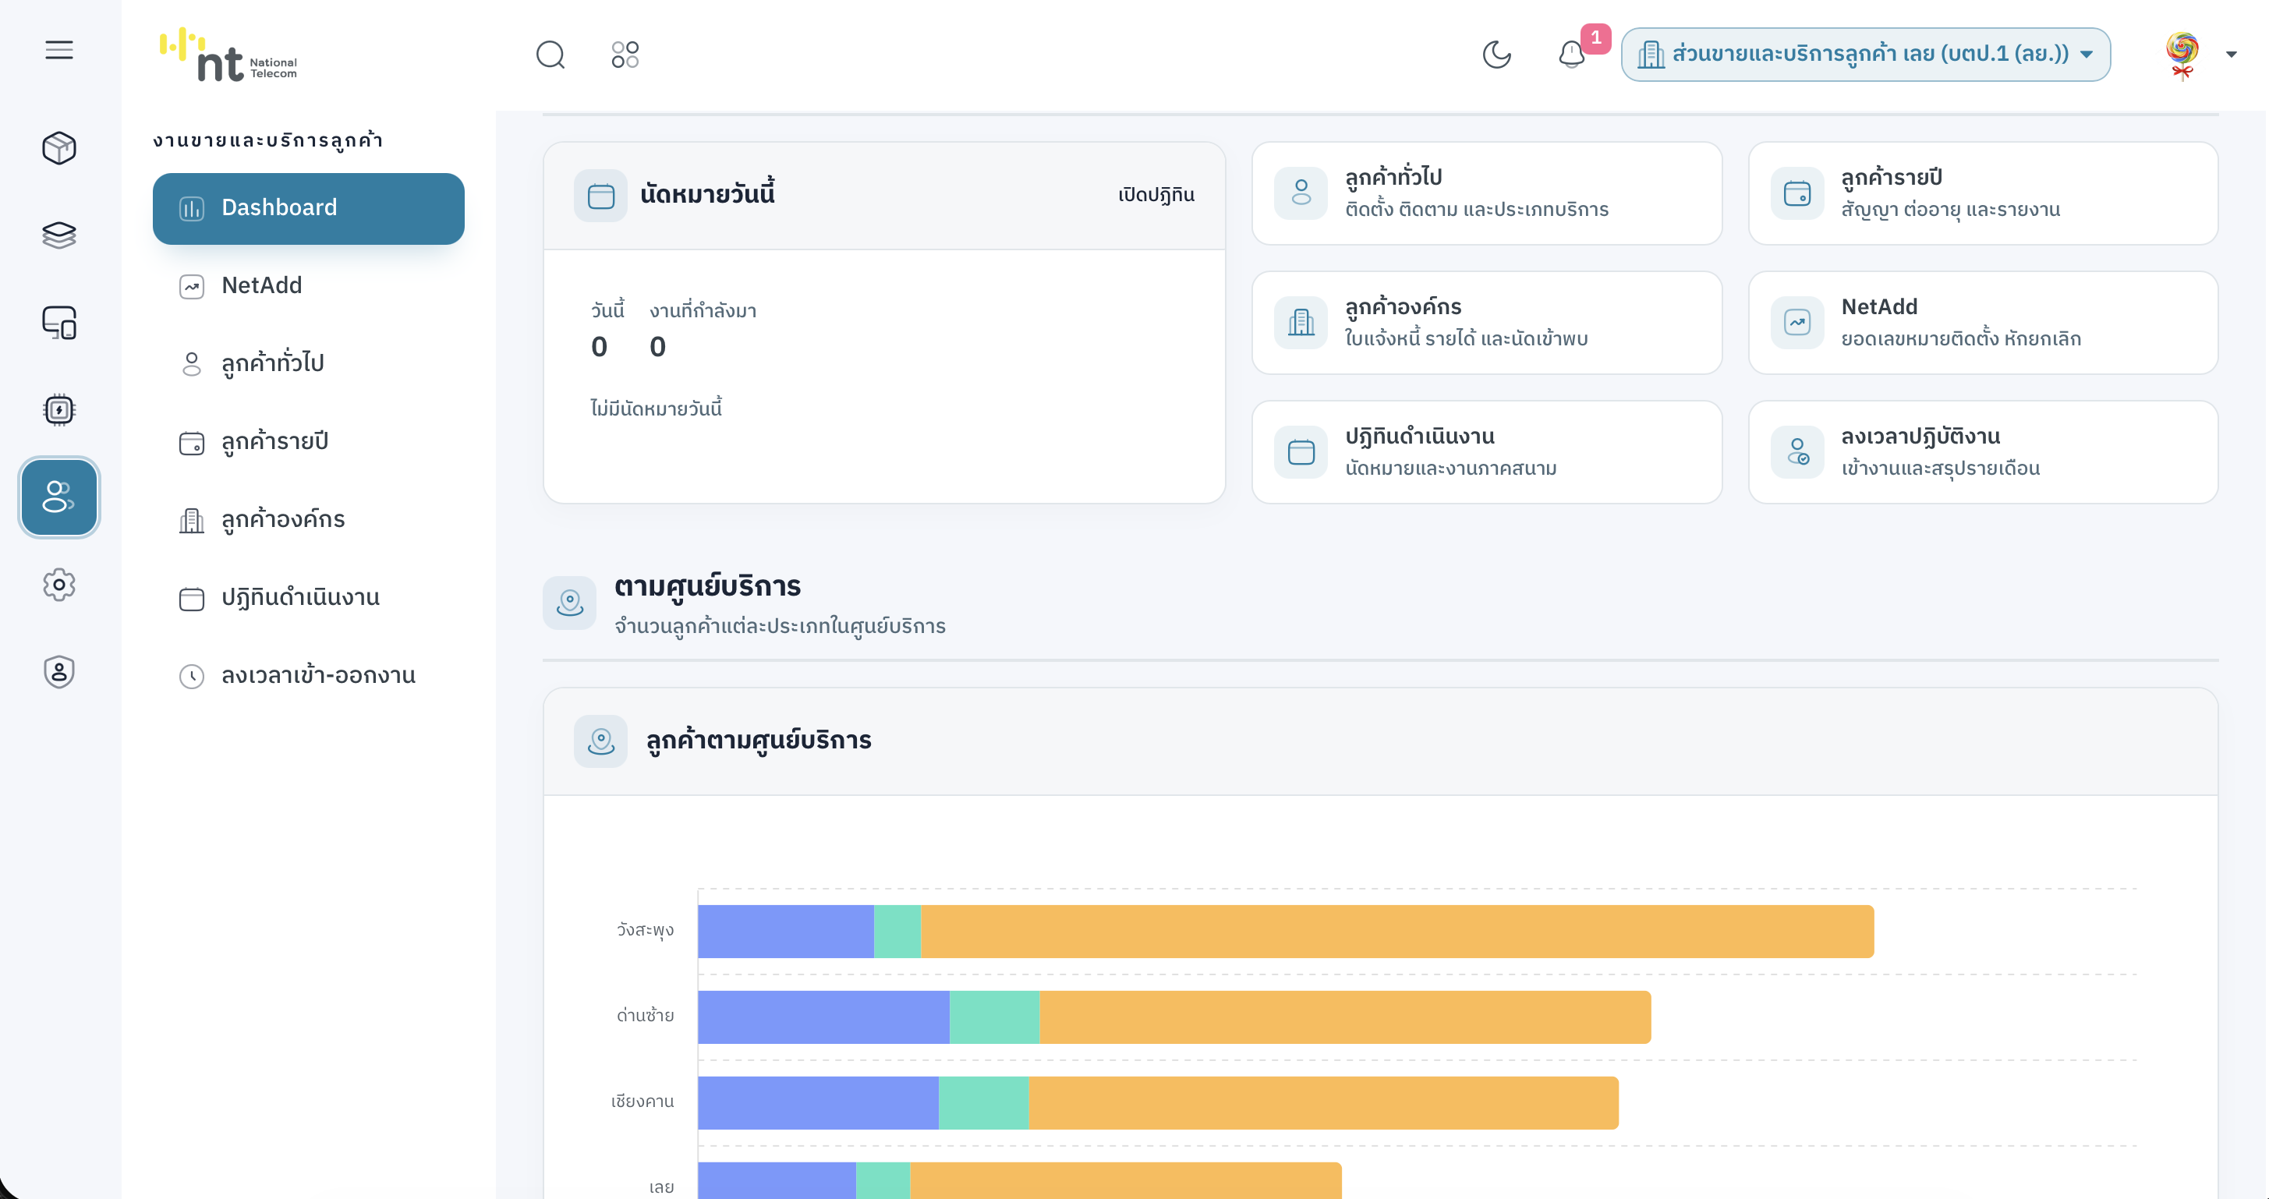
Task: Open NetAdd in side menu
Action: [308, 285]
